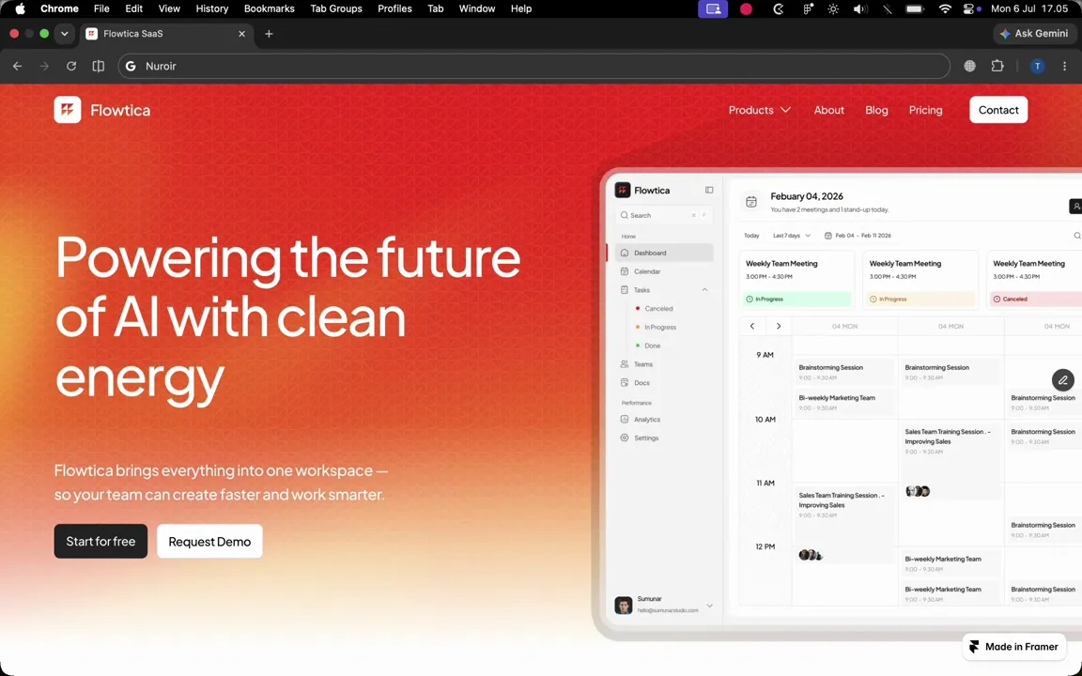The image size is (1082, 676).
Task: Open the History menu
Action: (212, 9)
